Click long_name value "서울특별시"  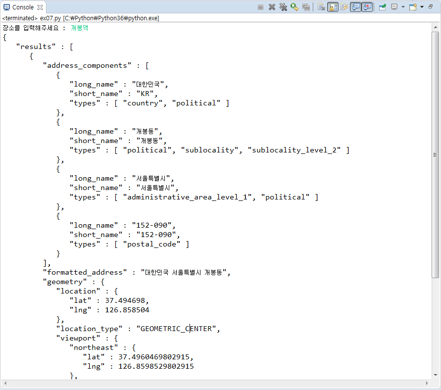[x=151, y=178]
